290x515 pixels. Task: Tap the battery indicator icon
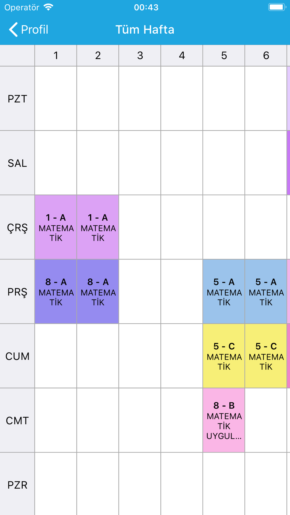pos(277,7)
